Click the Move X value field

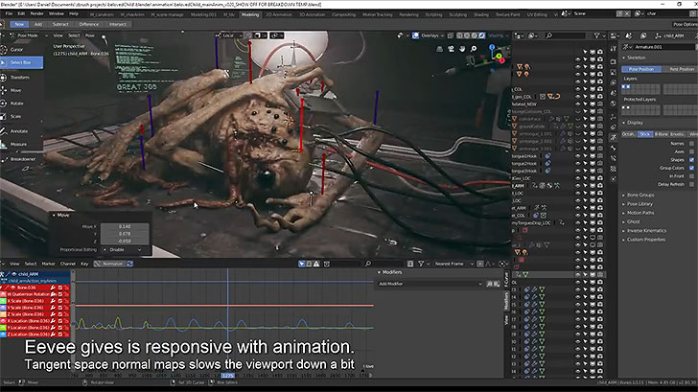coord(125,226)
